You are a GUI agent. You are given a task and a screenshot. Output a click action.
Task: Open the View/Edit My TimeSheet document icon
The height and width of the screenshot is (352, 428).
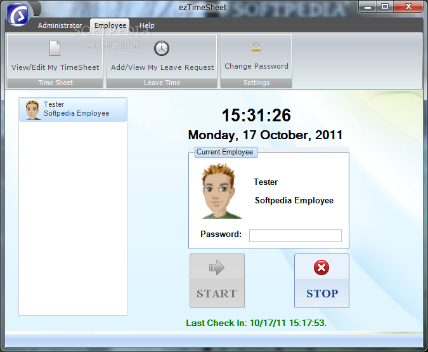(55, 48)
